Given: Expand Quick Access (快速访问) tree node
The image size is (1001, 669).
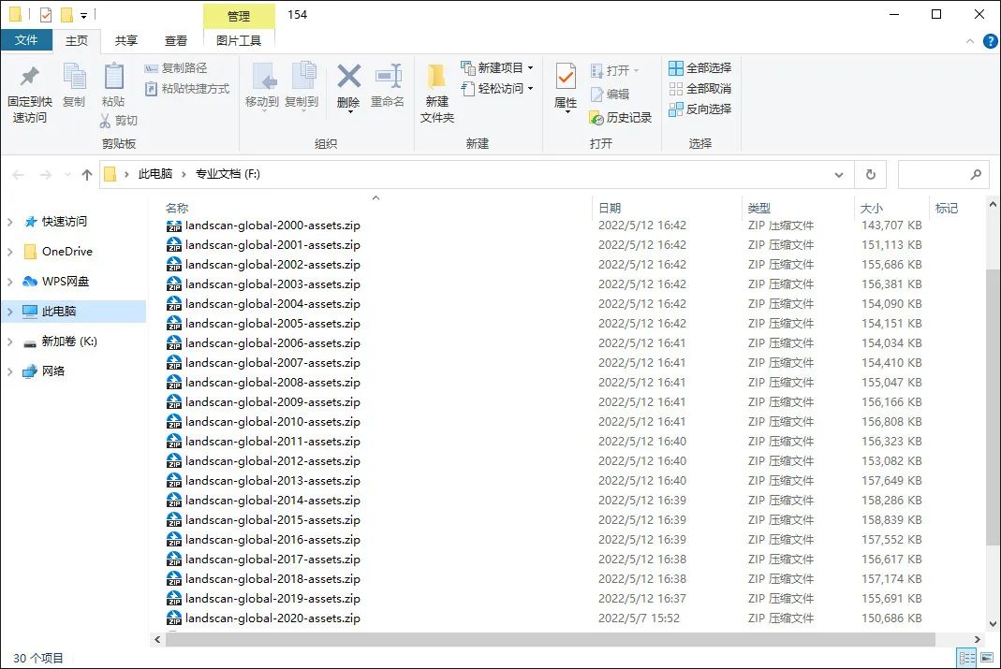Looking at the screenshot, I should click(x=9, y=222).
